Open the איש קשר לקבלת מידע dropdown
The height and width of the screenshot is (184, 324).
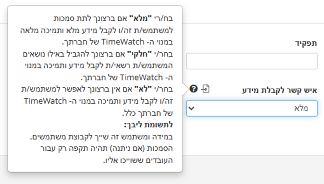click(252, 108)
